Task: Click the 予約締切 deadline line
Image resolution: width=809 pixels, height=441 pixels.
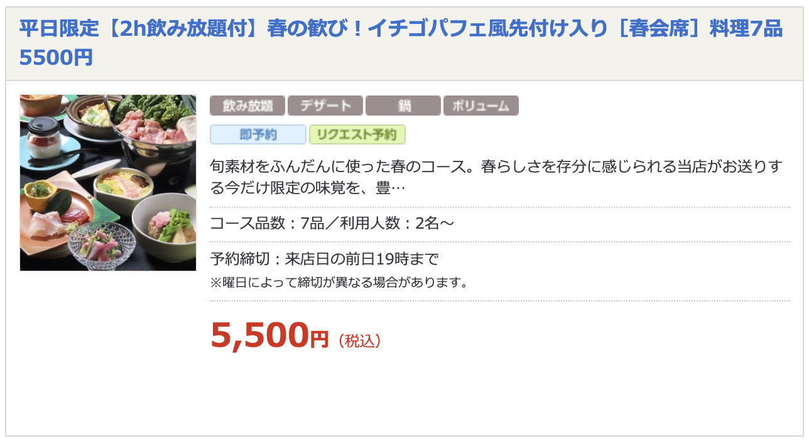Action: [x=324, y=259]
